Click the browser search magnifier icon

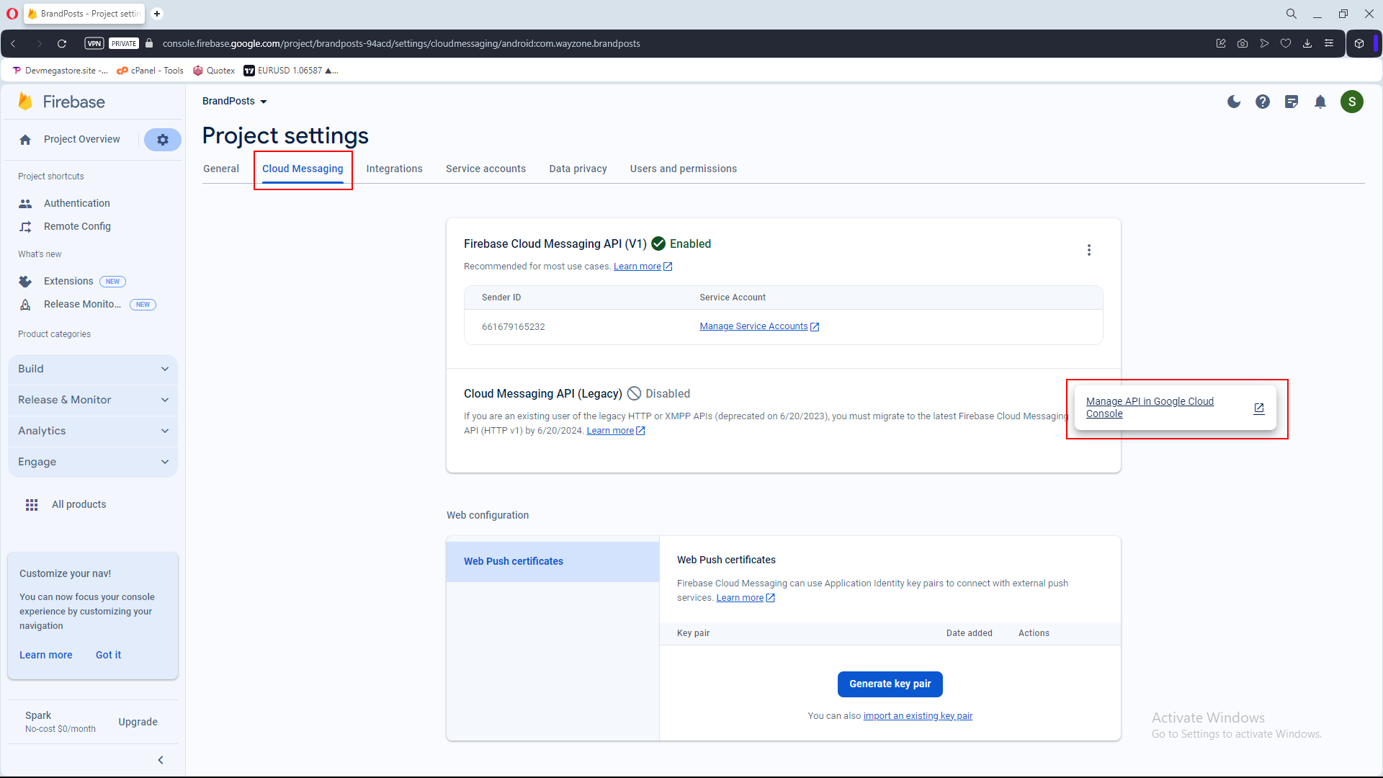click(x=1292, y=14)
